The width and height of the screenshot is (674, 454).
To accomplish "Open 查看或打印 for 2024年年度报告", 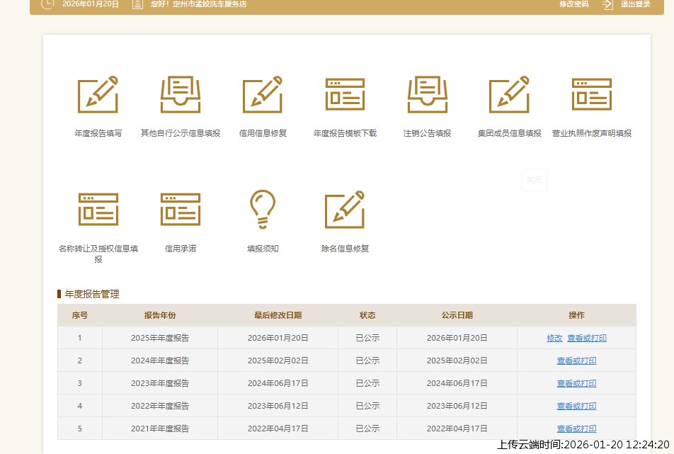I will pos(576,361).
